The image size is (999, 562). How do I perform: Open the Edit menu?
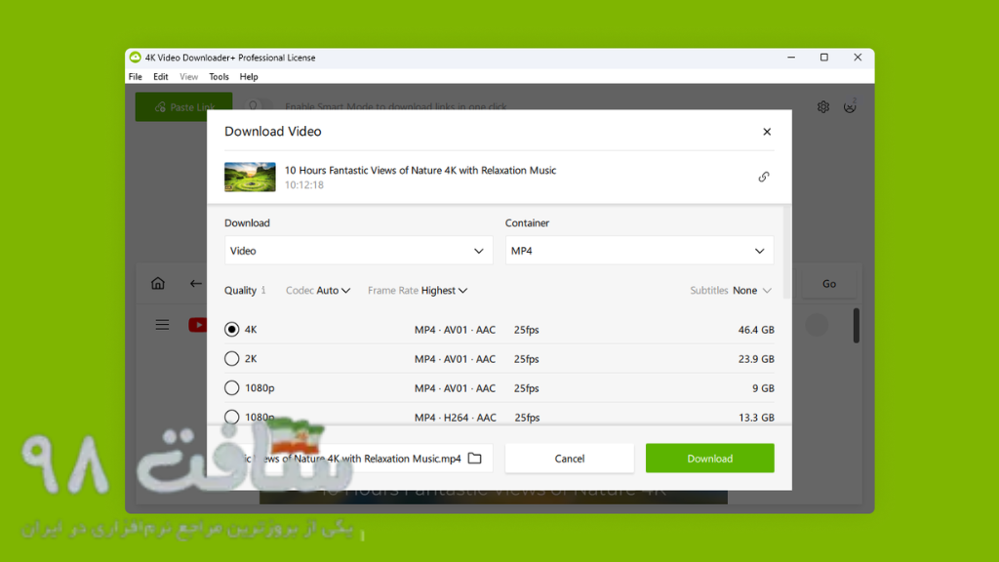[x=161, y=76]
